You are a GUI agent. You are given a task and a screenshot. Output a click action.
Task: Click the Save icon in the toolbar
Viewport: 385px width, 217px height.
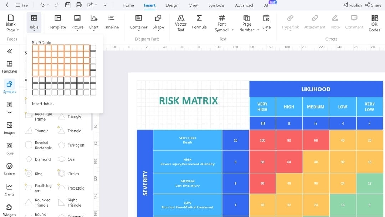tap(67, 5)
